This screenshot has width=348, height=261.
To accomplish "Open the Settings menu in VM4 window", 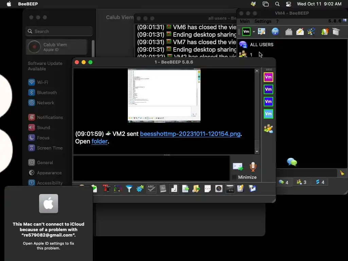I will tap(263, 21).
